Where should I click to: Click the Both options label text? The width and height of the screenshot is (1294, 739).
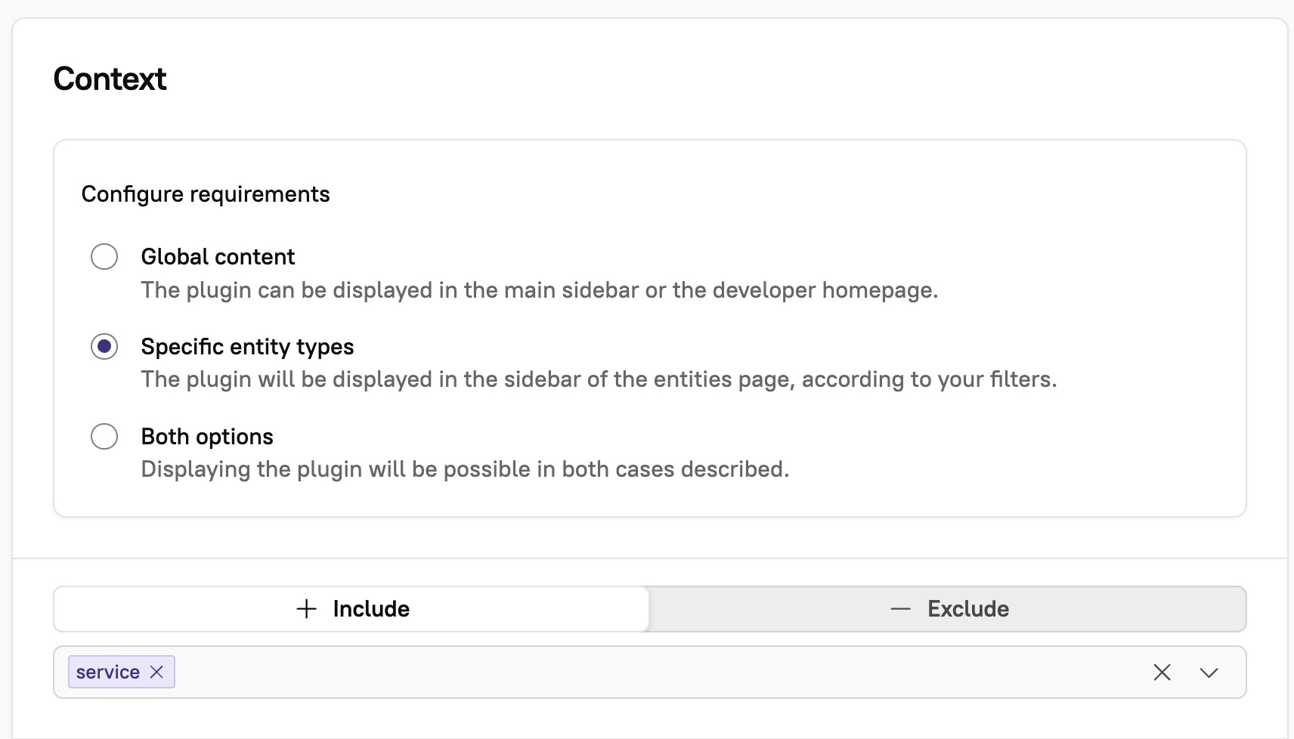point(207,437)
